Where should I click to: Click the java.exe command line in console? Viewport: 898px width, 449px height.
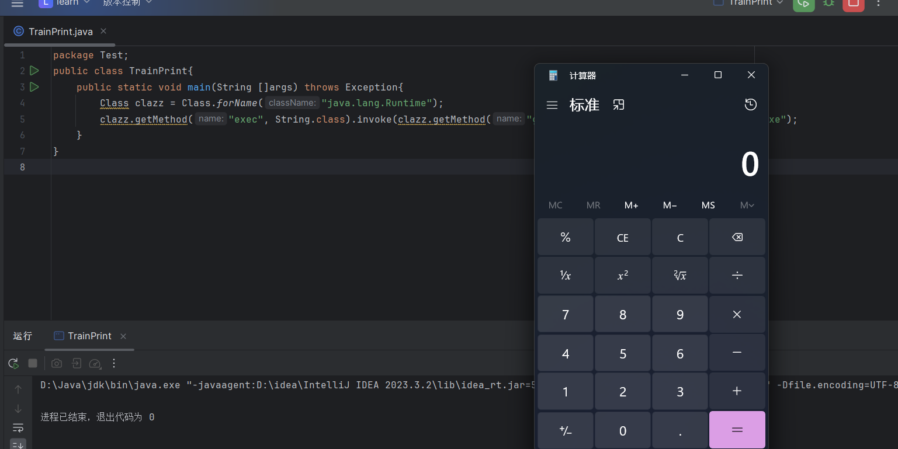(x=287, y=385)
